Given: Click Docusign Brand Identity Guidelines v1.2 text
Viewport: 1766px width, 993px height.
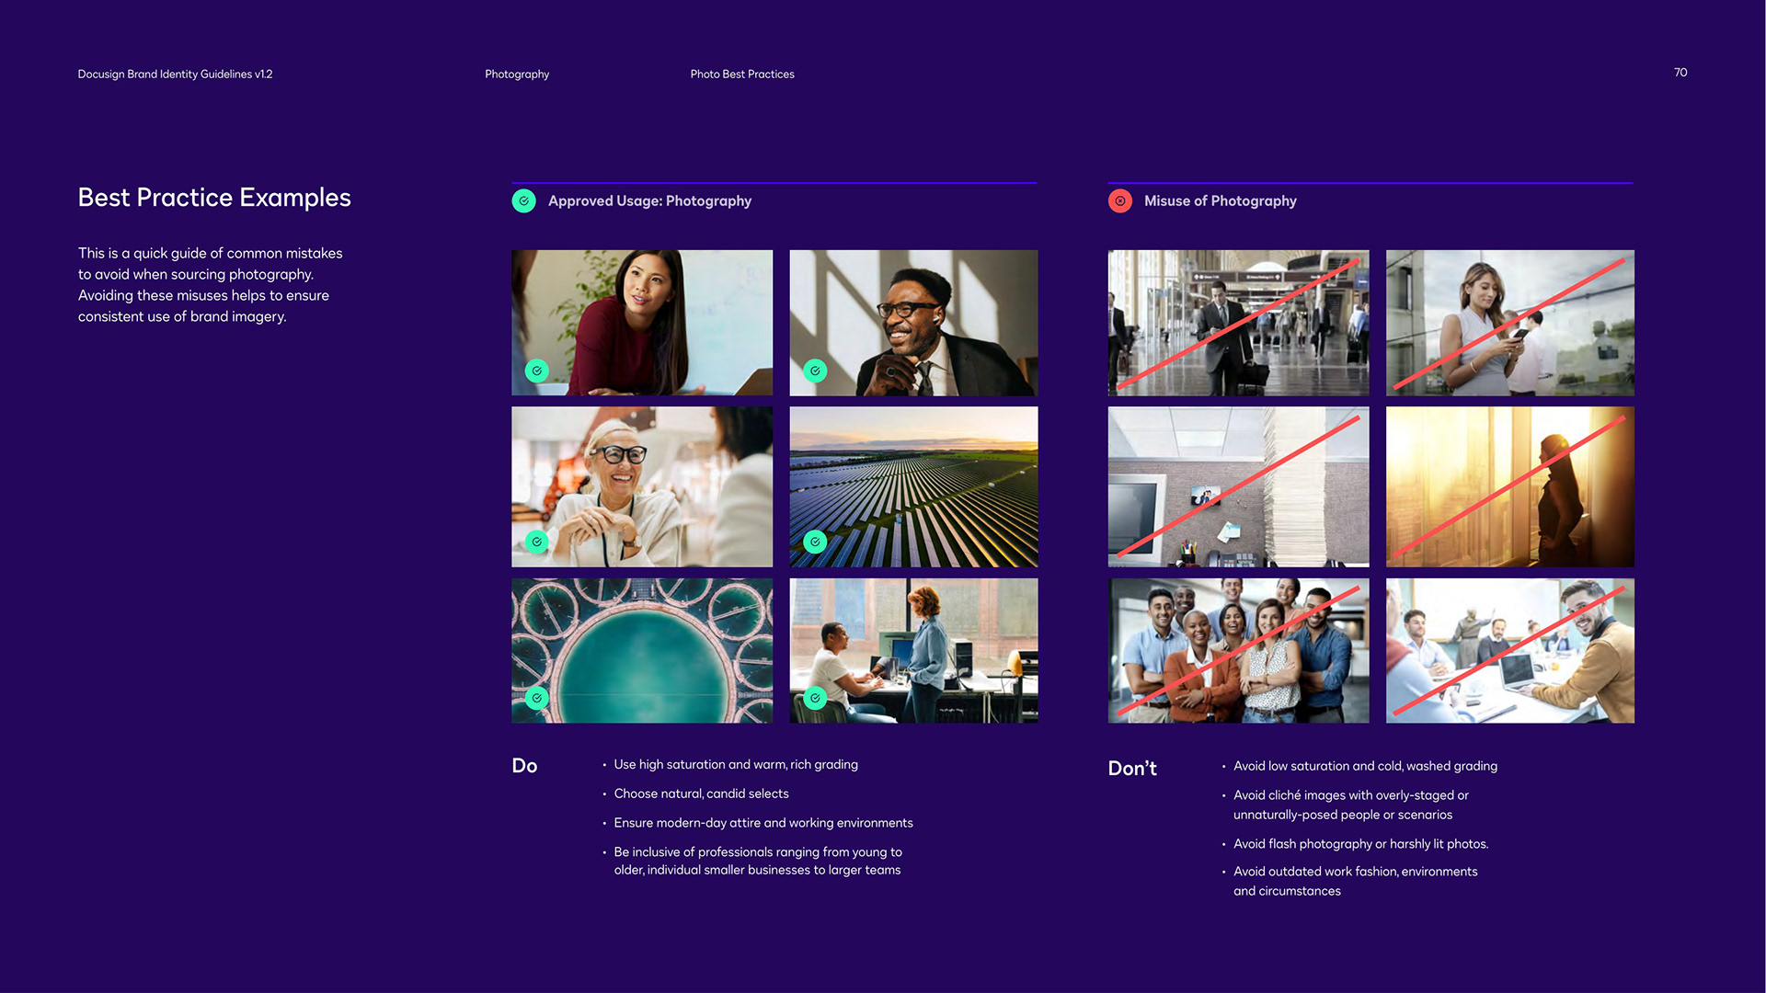Looking at the screenshot, I should pyautogui.click(x=175, y=74).
